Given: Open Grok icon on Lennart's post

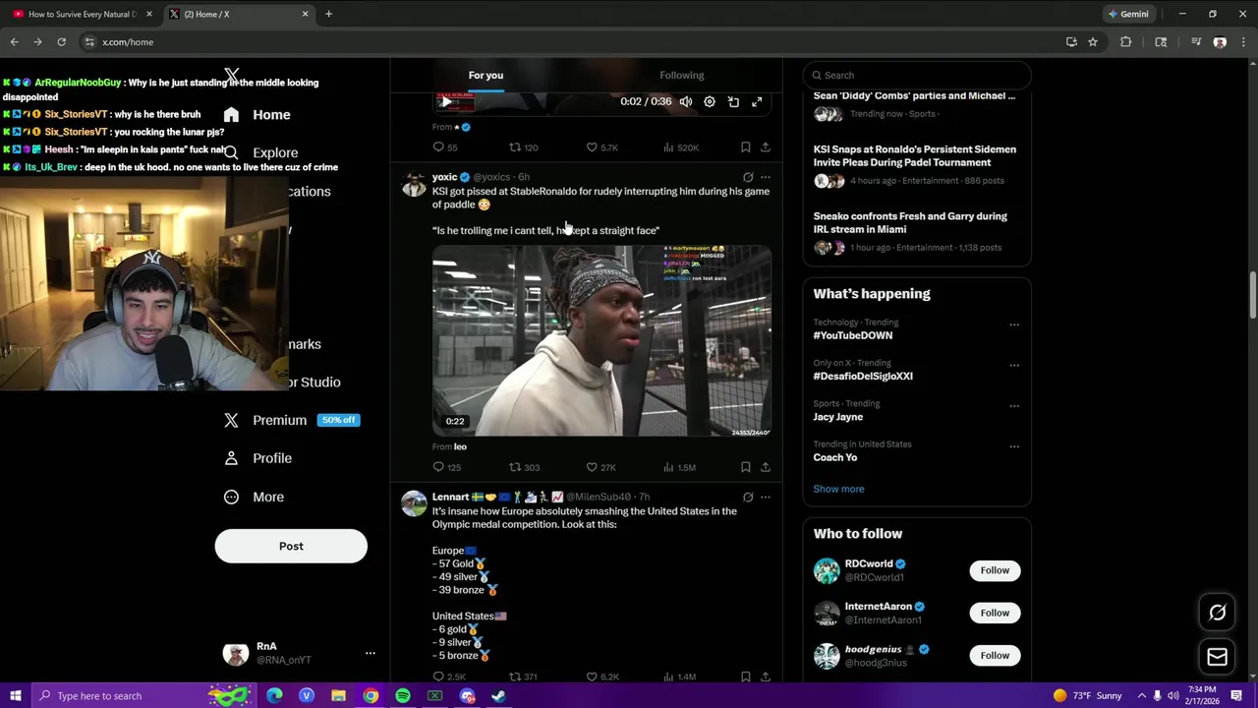Looking at the screenshot, I should tap(748, 498).
